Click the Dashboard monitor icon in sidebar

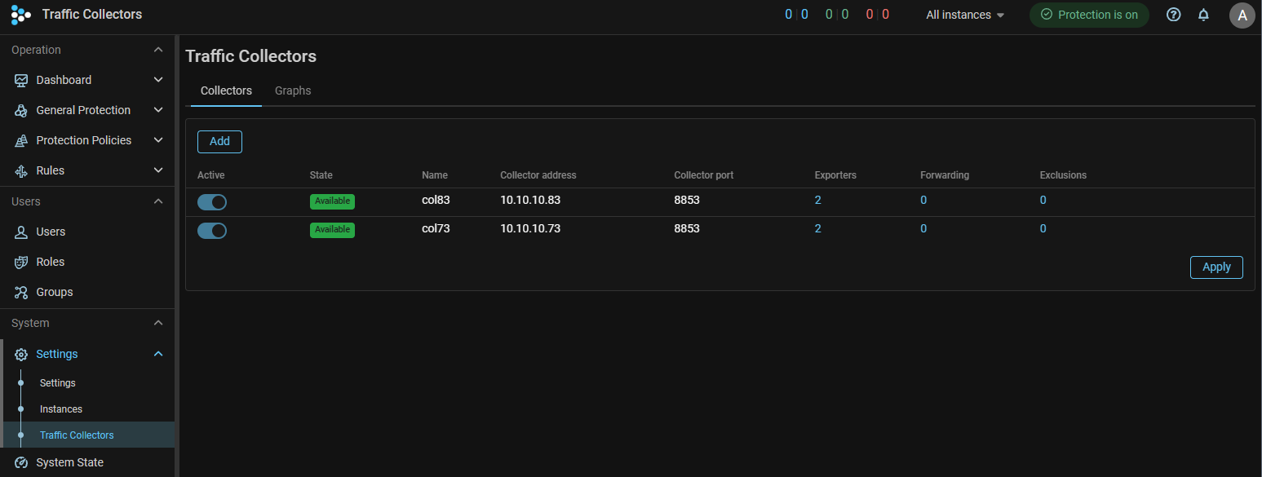click(x=22, y=80)
